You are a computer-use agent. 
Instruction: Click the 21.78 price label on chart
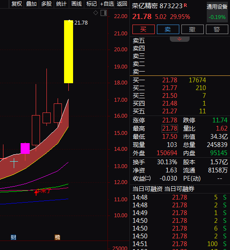tap(81, 23)
